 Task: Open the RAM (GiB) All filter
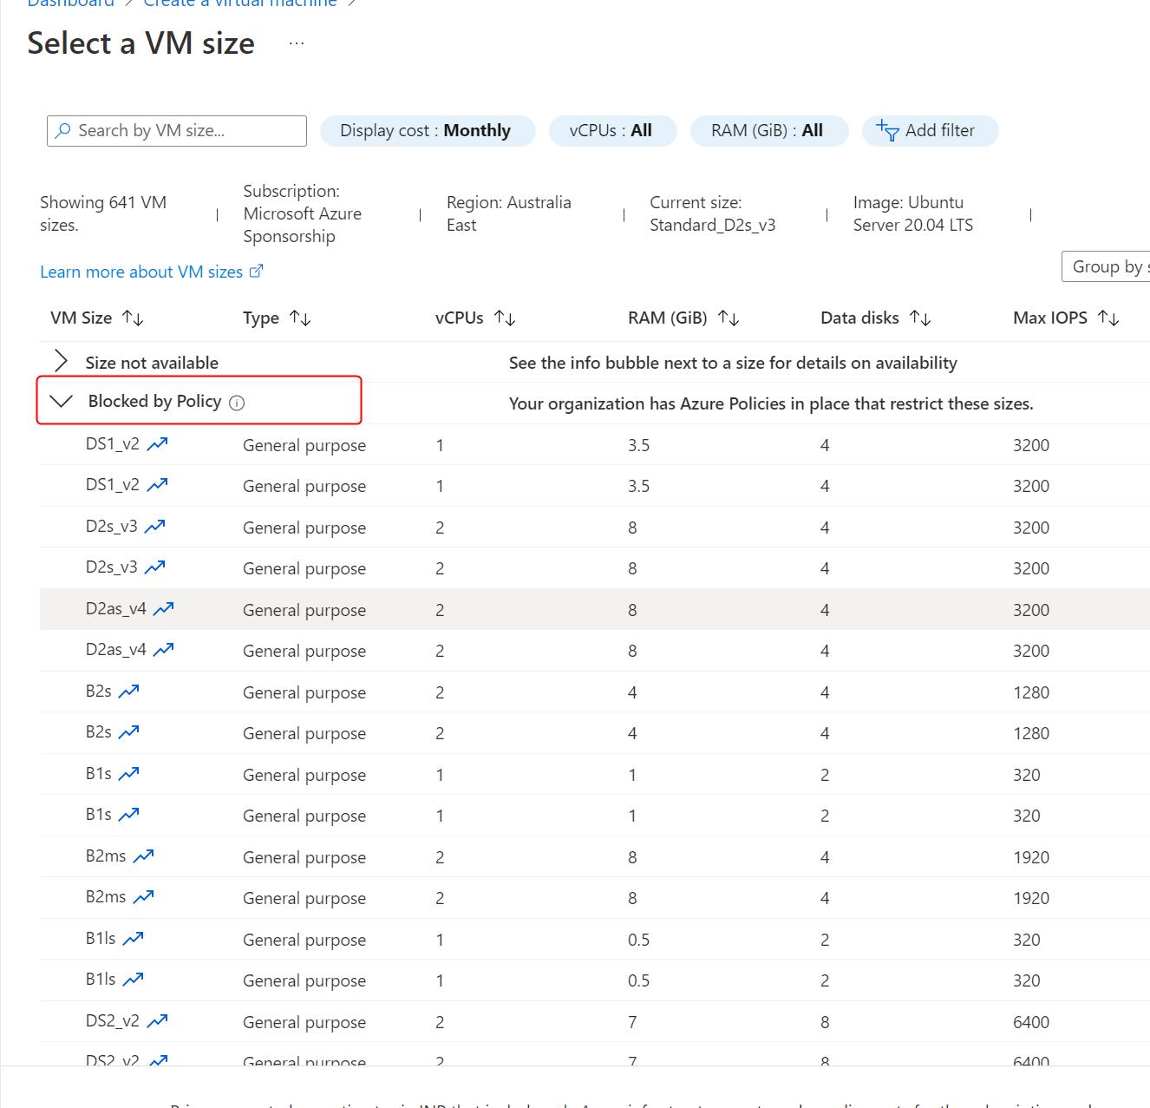768,131
